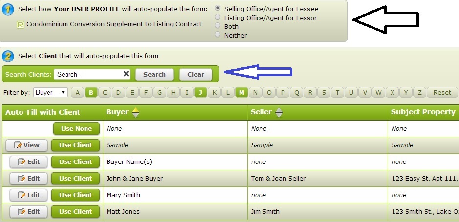Edit the John & Jane Buyer record
Image resolution: width=459 pixels, height=222 pixels.
click(28, 179)
